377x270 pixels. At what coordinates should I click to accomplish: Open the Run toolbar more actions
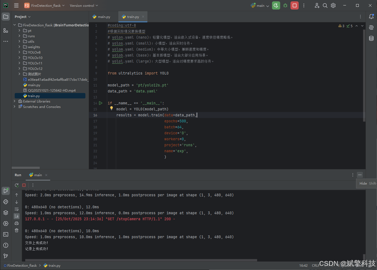(x=33, y=185)
